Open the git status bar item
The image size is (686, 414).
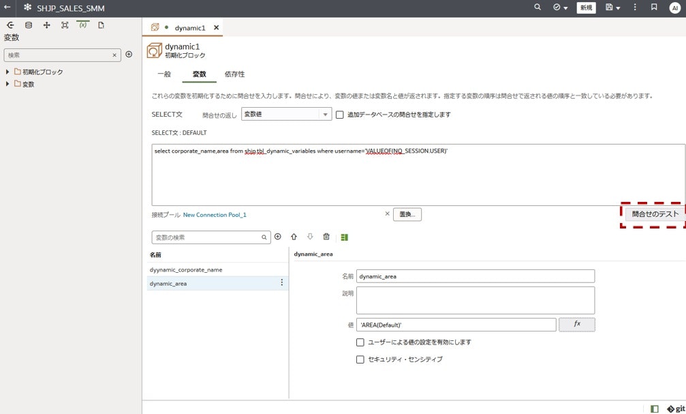click(x=676, y=409)
